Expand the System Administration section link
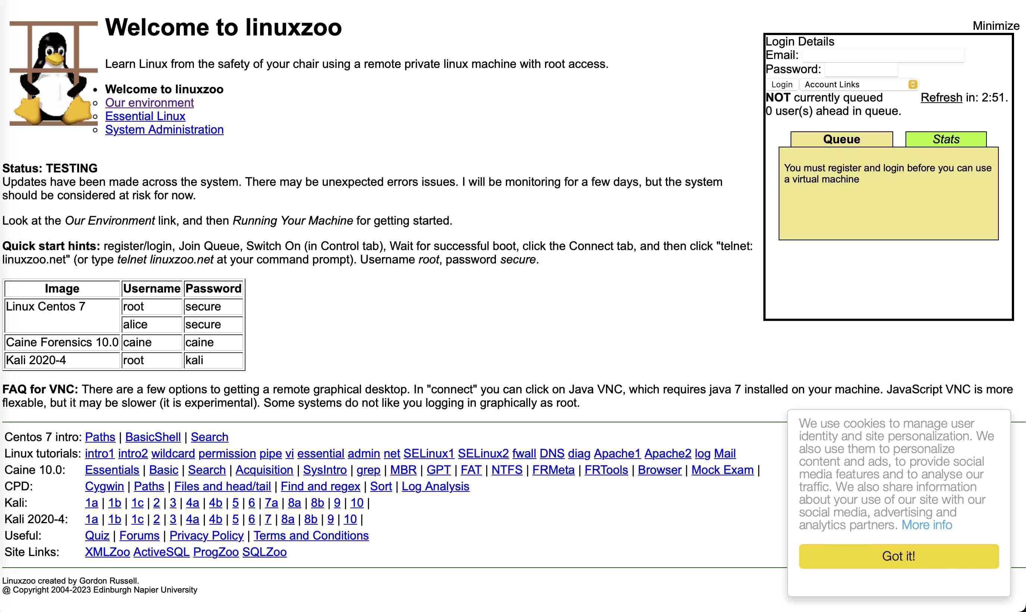This screenshot has height=612, width=1026. [x=165, y=130]
